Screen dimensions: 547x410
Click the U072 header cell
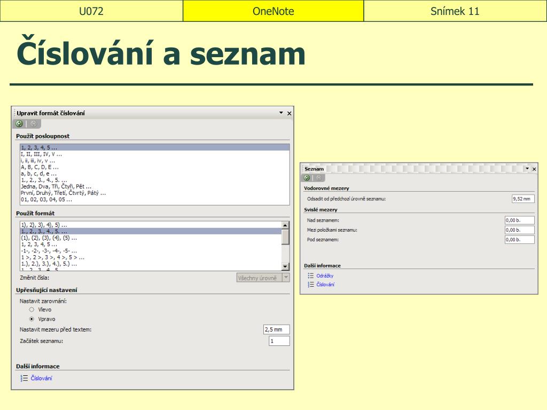click(91, 11)
